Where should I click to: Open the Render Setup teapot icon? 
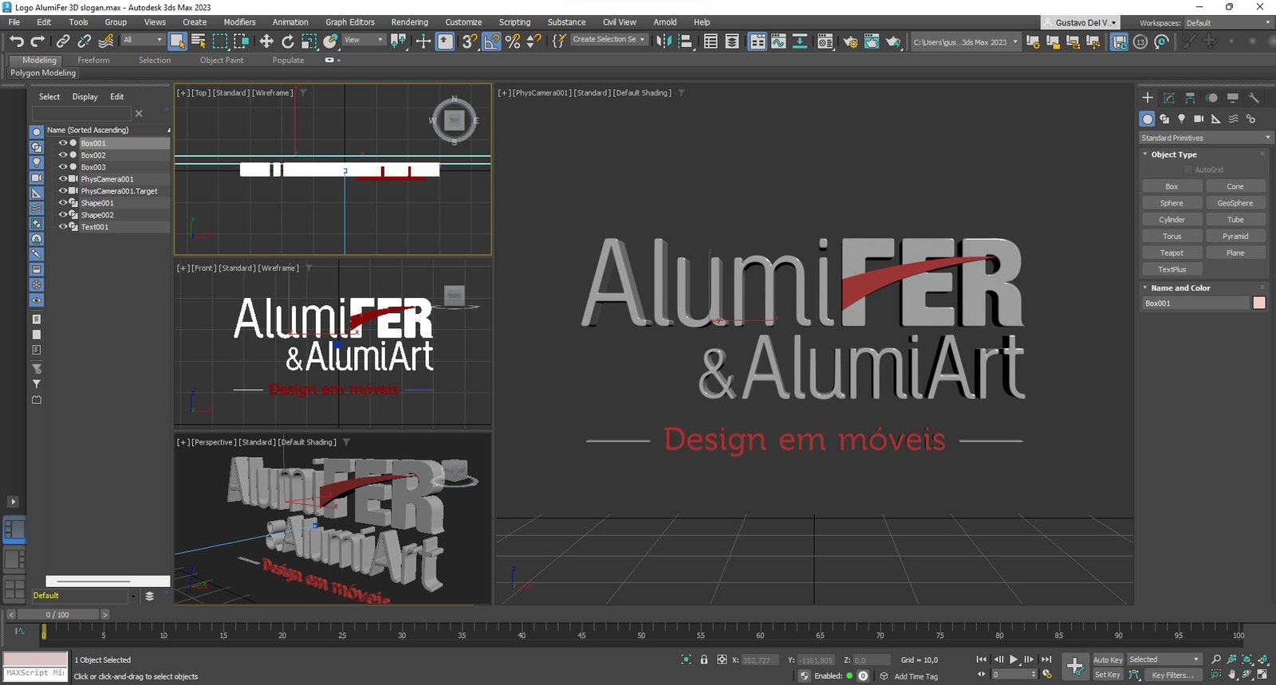coord(851,41)
